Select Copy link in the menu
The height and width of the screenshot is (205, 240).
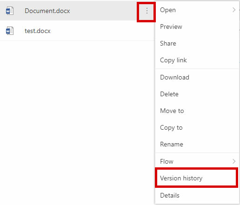click(x=197, y=60)
